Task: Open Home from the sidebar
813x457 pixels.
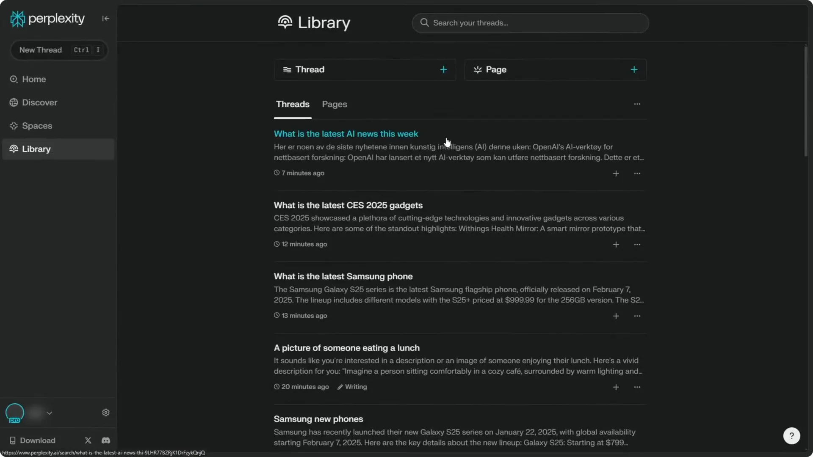Action: [x=33, y=79]
